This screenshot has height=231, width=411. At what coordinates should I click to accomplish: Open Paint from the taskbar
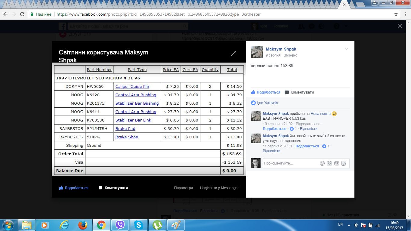pos(176,225)
